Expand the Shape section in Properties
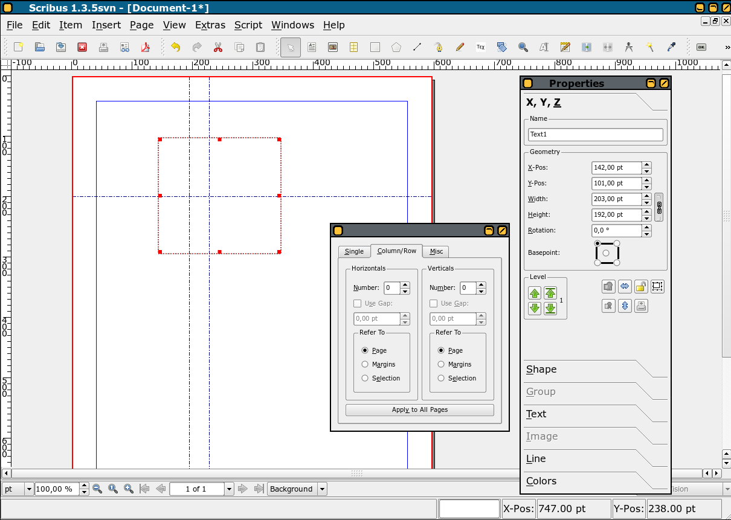 pyautogui.click(x=595, y=369)
